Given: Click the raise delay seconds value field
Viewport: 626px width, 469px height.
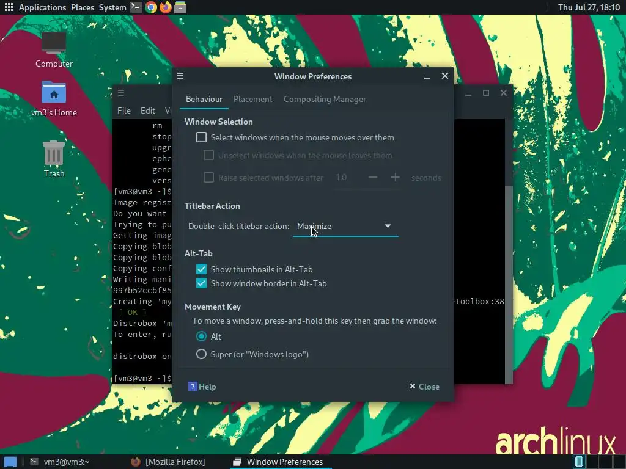Looking at the screenshot, I should click(x=348, y=178).
